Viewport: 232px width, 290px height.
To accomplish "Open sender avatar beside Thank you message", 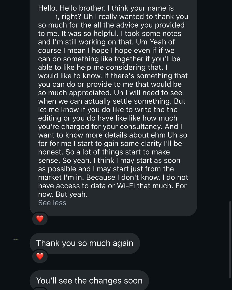I will click(16, 240).
